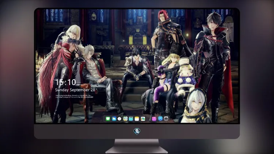
Task: Open the pink iTunes music icon
Action: (x=154, y=119)
